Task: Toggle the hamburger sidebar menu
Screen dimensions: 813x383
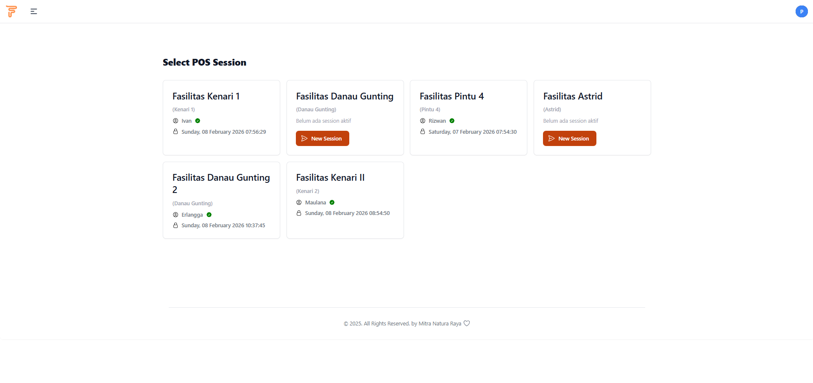Action: click(x=34, y=11)
